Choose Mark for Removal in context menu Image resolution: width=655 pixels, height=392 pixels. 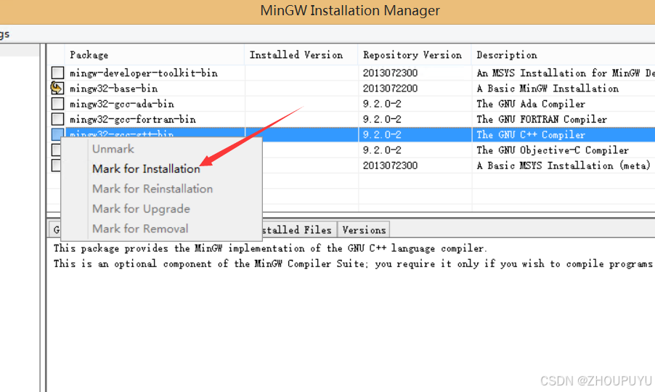point(140,229)
